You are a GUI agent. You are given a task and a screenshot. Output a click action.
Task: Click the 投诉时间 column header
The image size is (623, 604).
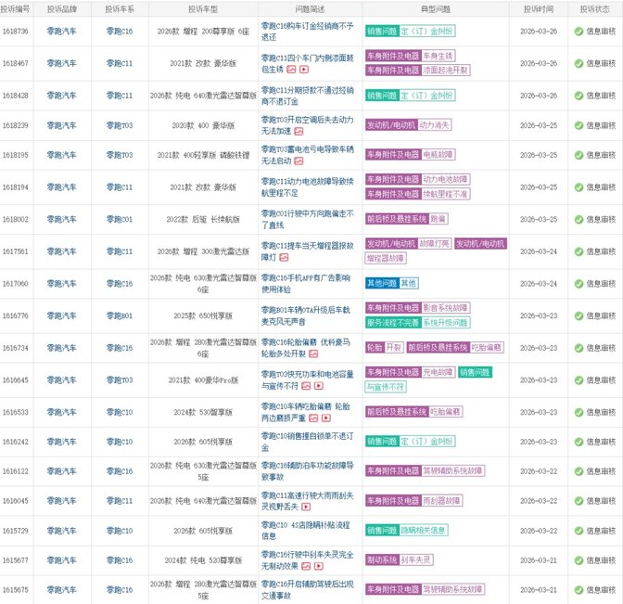538,7
